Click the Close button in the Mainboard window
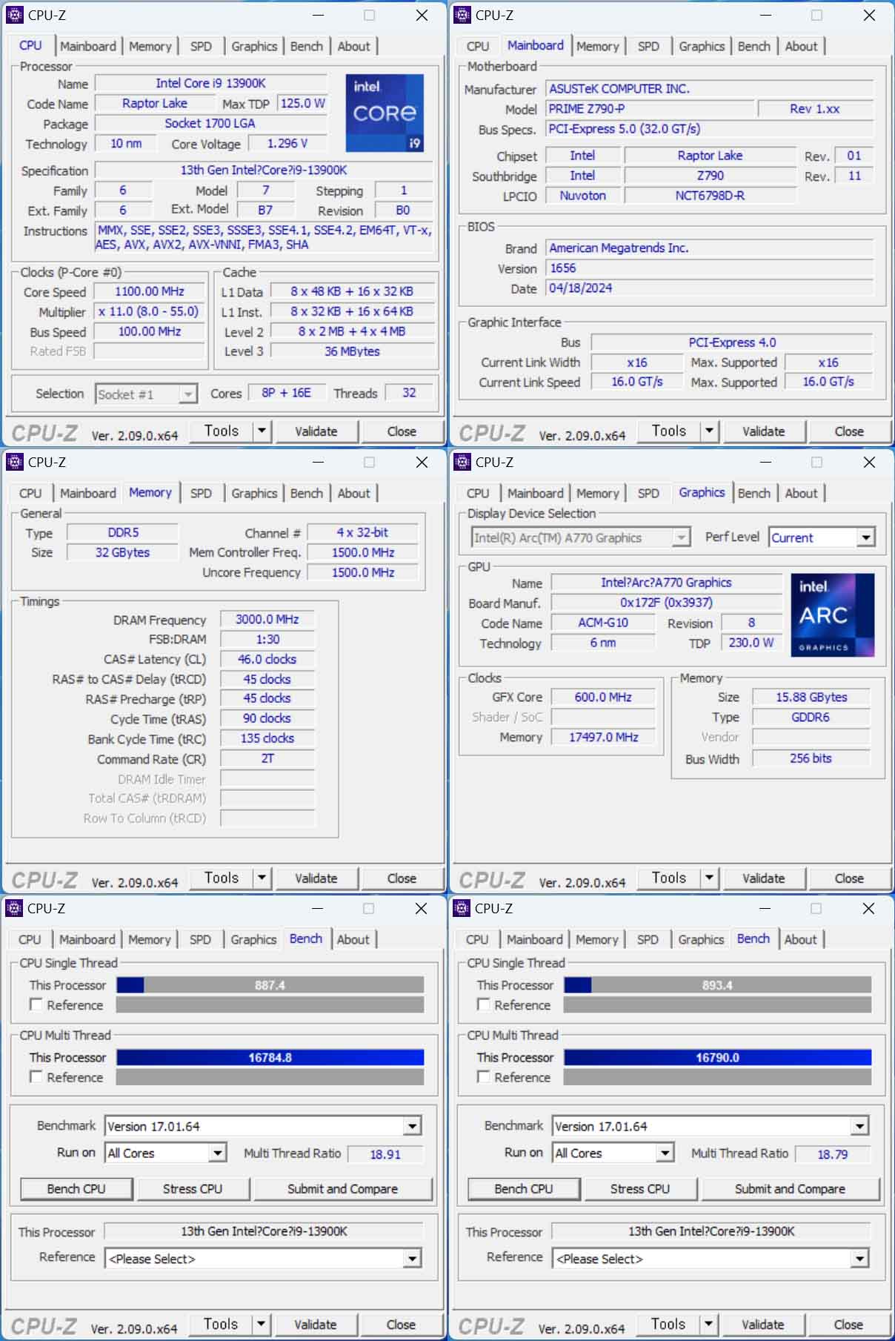 click(849, 431)
